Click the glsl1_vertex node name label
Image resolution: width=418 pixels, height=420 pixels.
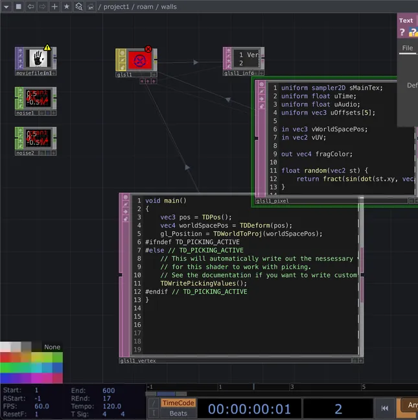click(x=138, y=361)
